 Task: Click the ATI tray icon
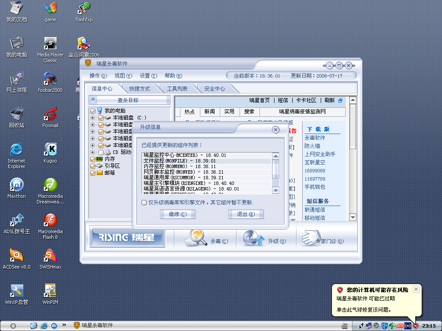(400, 326)
